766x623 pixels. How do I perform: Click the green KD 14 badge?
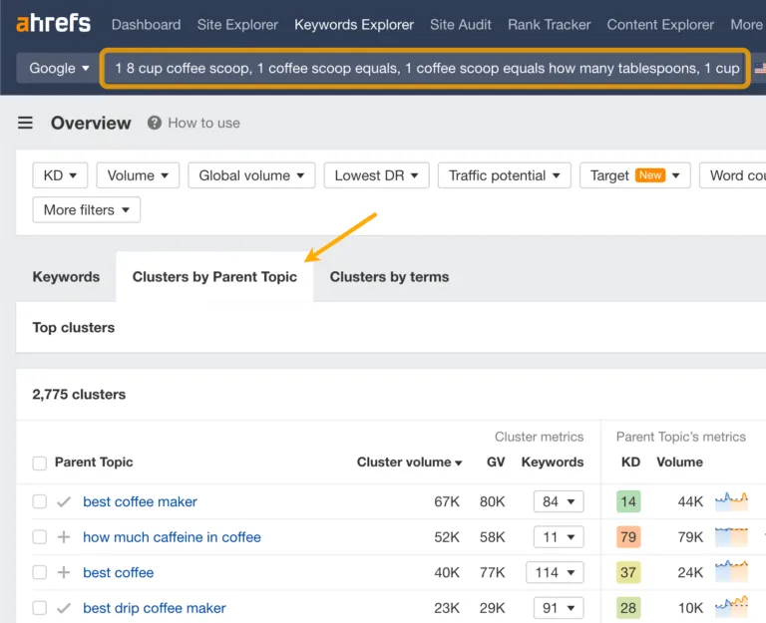pyautogui.click(x=628, y=501)
